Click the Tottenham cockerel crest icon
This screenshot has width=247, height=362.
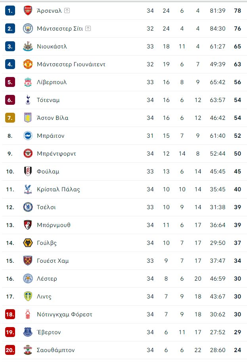(28, 100)
